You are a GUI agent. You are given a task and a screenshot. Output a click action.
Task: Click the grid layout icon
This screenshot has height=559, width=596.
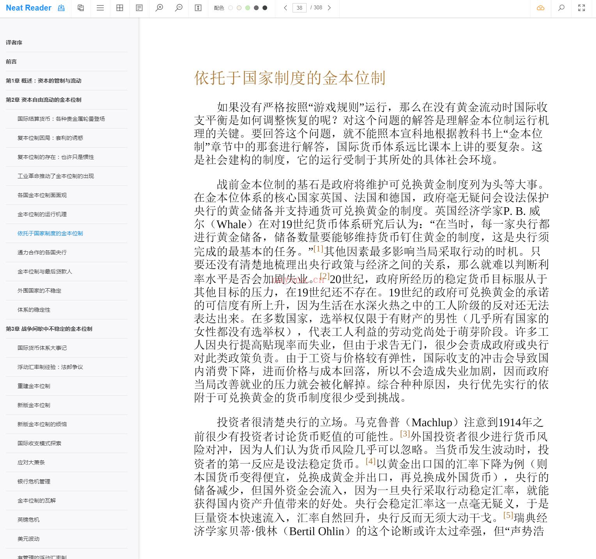pyautogui.click(x=120, y=8)
